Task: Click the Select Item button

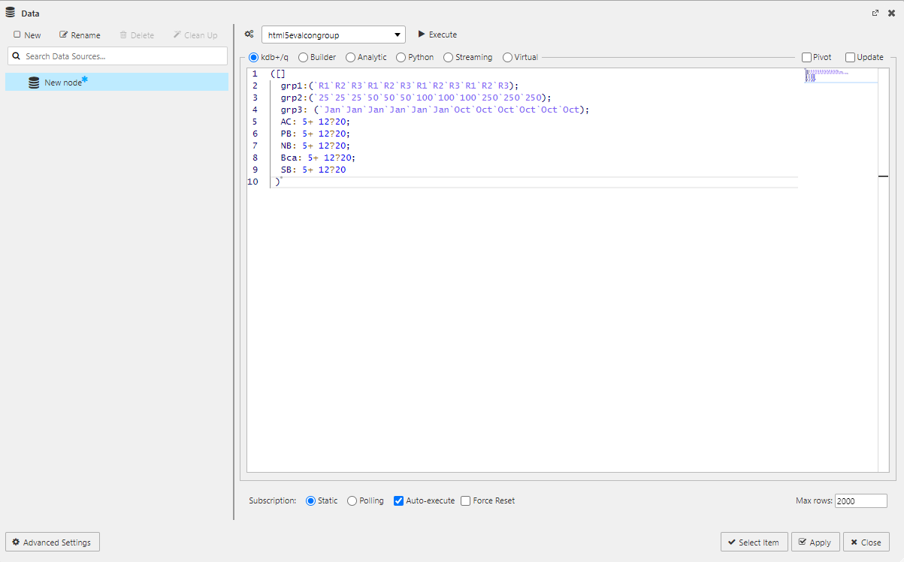Action: pos(754,542)
